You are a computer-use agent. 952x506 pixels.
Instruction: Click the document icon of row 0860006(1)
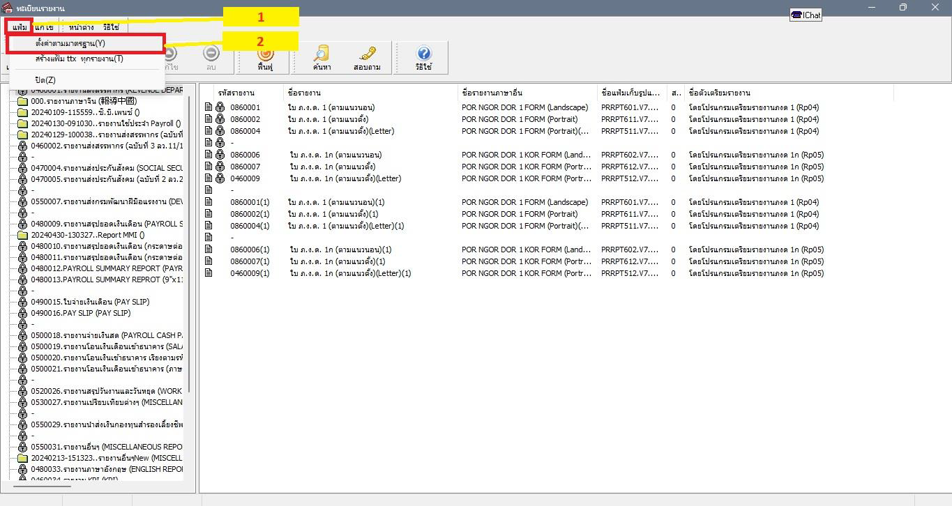(x=208, y=250)
